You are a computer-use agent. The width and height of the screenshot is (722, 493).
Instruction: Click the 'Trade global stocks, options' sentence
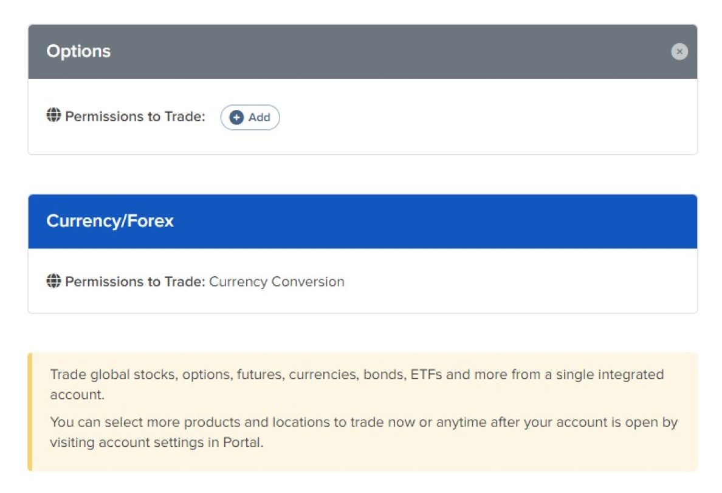pos(357,375)
